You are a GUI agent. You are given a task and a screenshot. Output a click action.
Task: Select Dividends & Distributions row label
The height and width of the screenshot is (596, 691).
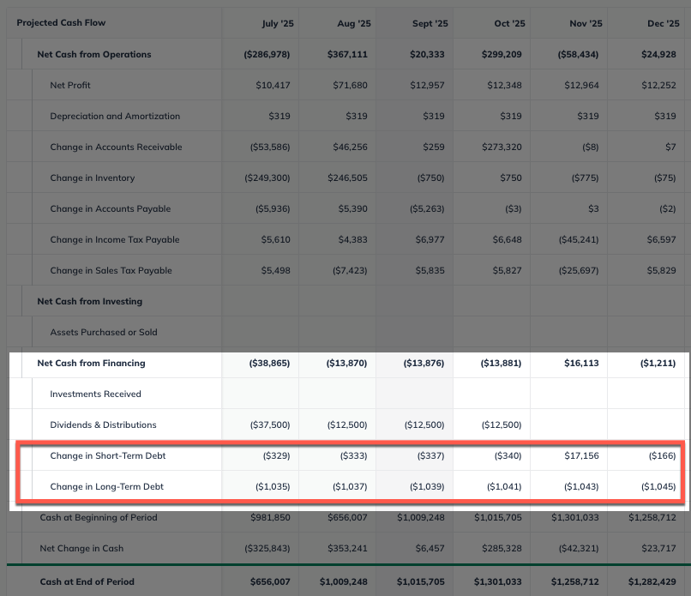pos(103,424)
